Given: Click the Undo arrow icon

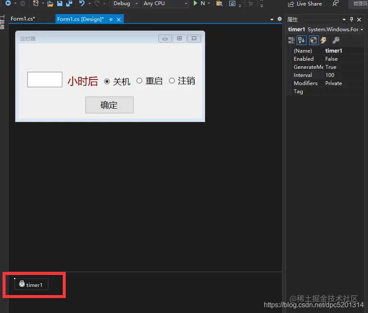Looking at the screenshot, I should 82,3.
